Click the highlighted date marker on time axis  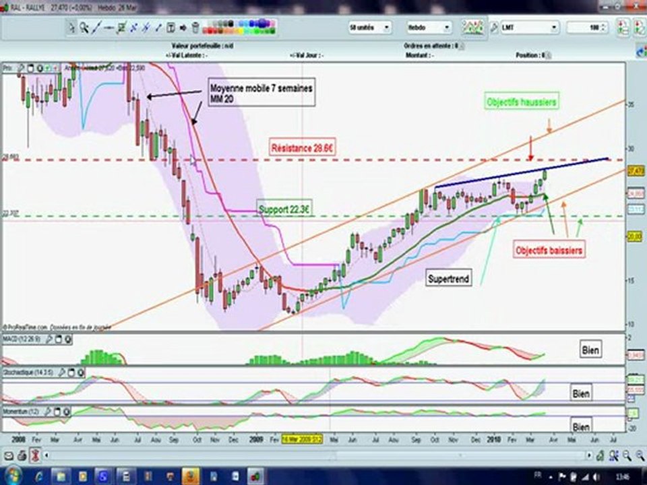click(x=302, y=439)
